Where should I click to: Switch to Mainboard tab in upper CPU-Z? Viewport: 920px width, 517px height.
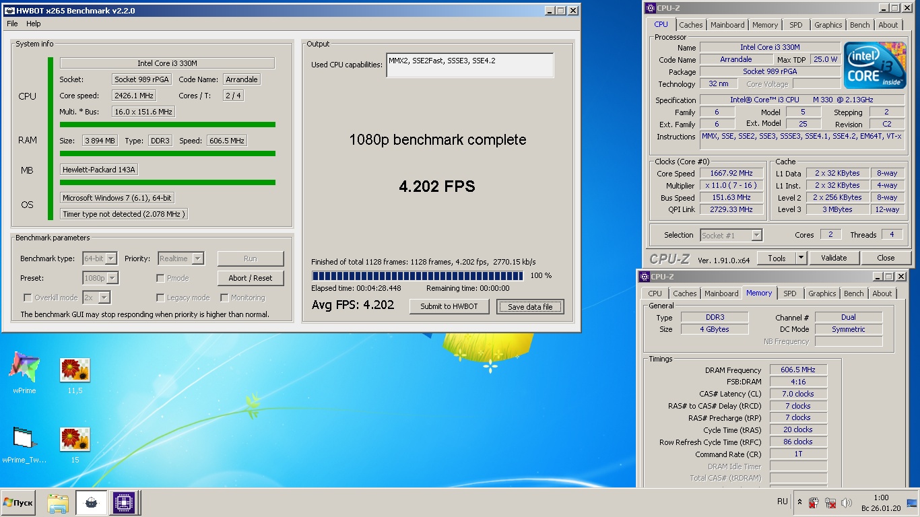[728, 25]
